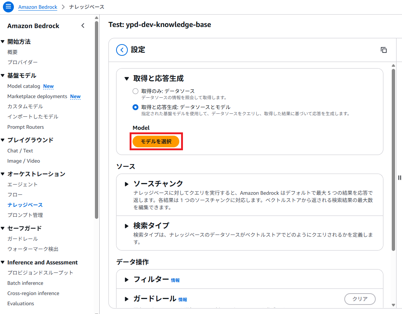Open プロビジョンドスループット in the sidebar

point(40,272)
